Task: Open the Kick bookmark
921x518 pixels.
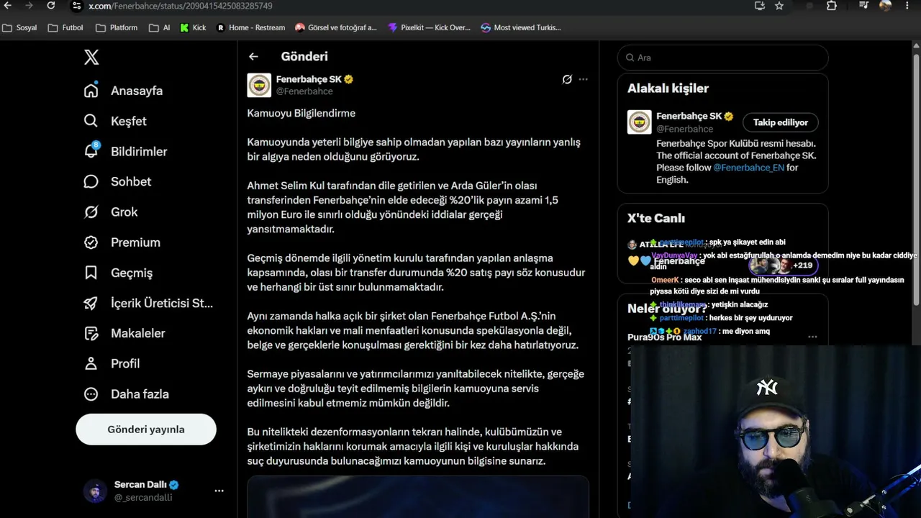Action: (x=194, y=28)
